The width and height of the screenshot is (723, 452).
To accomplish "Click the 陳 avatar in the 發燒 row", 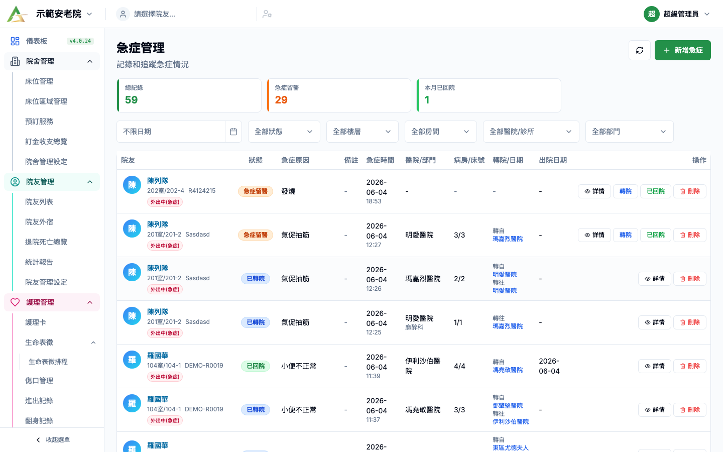I will (132, 185).
